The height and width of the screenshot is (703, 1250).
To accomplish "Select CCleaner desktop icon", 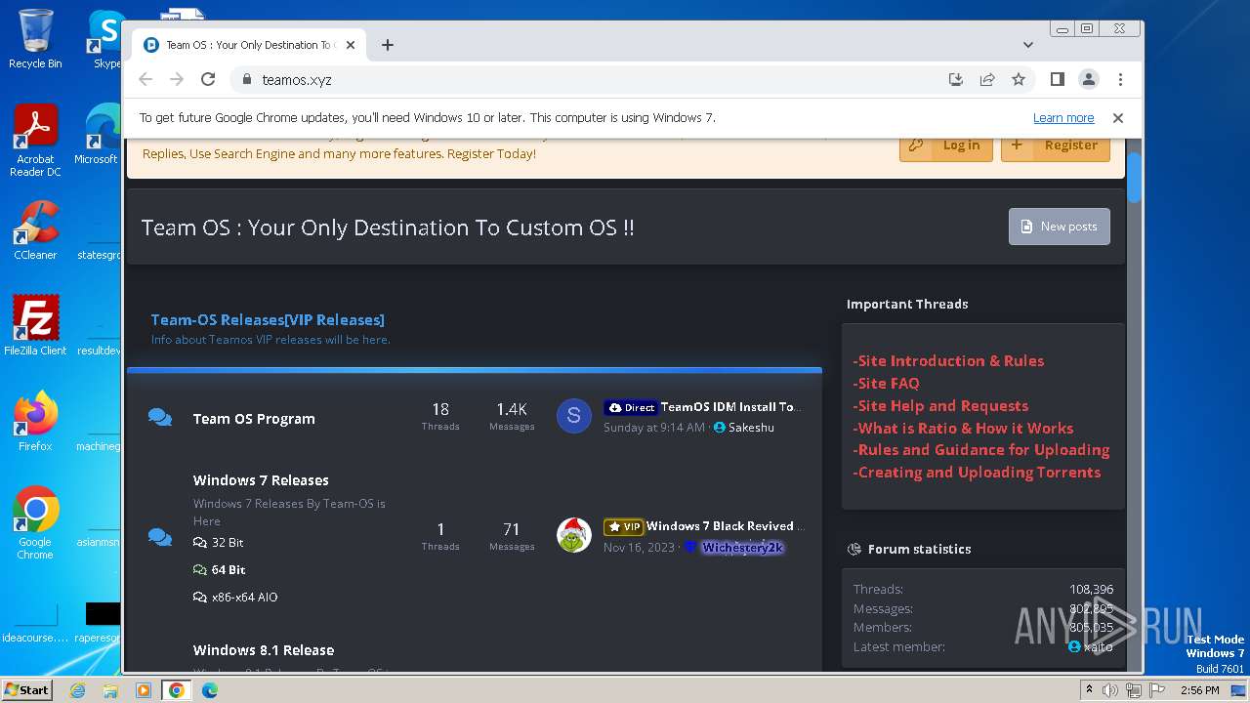I will coord(35,230).
